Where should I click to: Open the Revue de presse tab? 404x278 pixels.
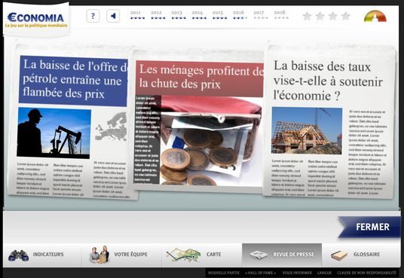282,255
